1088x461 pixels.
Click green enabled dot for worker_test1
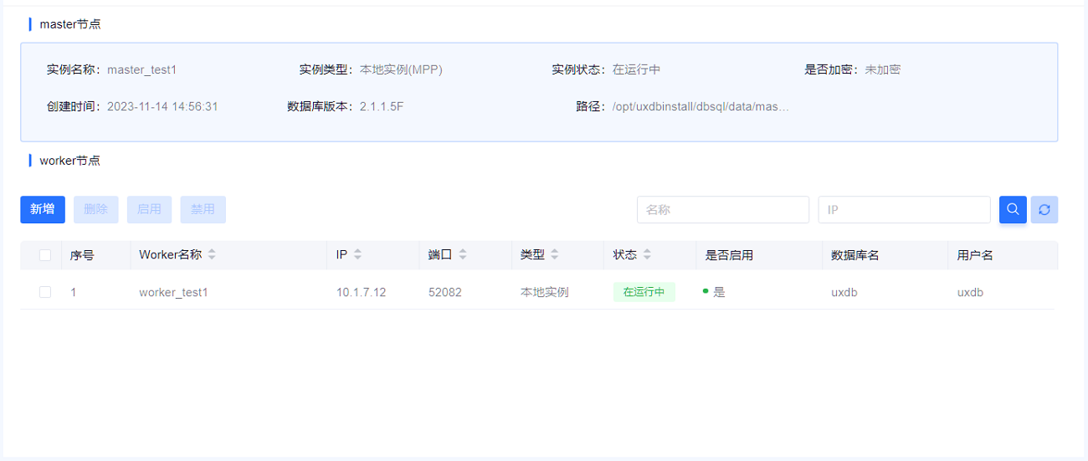706,292
